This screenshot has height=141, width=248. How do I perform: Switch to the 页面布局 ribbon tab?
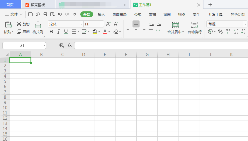tap(119, 15)
